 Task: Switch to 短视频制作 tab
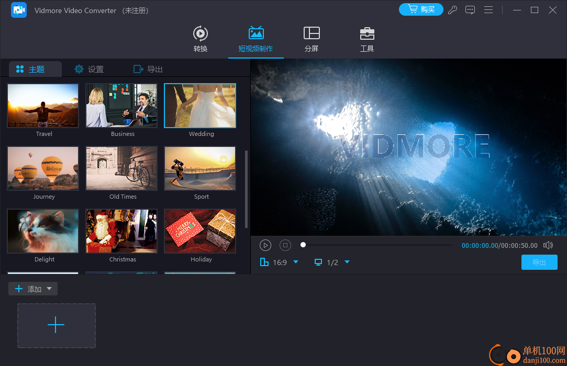pos(255,39)
